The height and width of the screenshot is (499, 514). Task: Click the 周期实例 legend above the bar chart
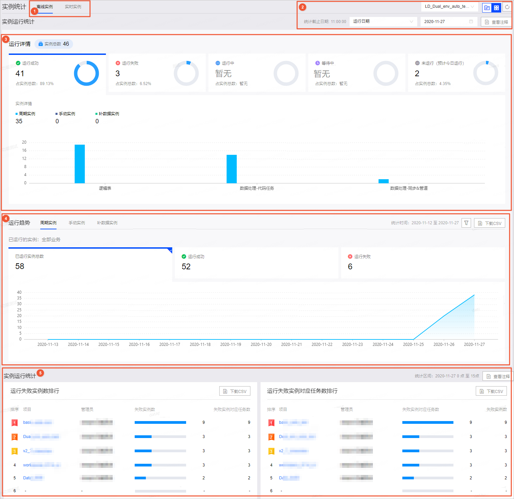pyautogui.click(x=25, y=114)
